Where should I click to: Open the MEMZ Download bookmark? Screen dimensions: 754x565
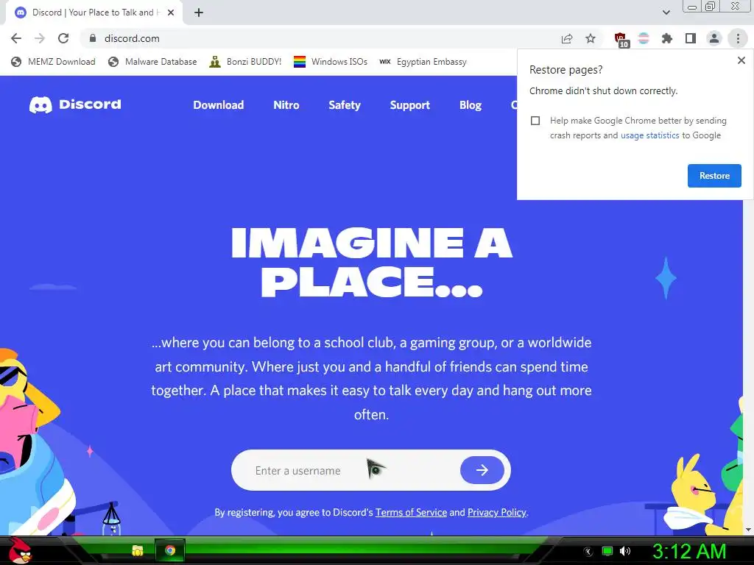point(53,62)
